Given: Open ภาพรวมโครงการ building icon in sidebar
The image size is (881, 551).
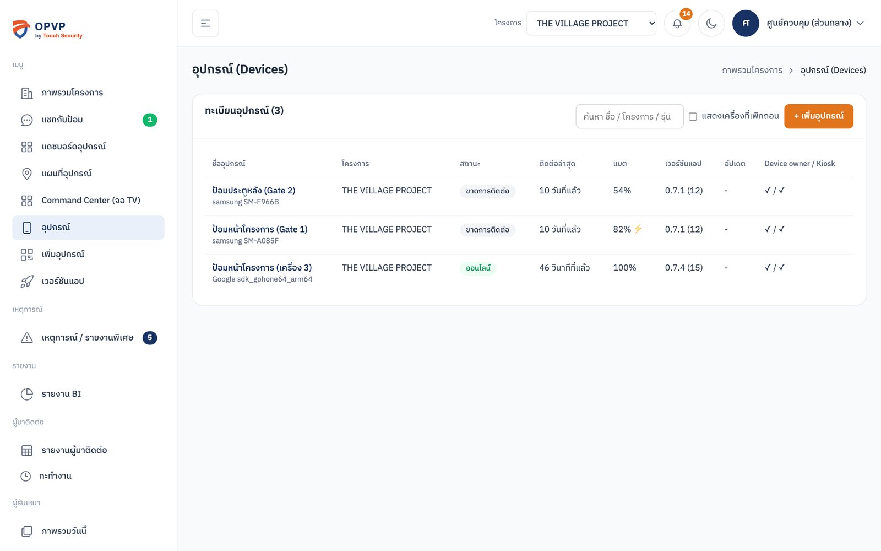Looking at the screenshot, I should point(26,93).
